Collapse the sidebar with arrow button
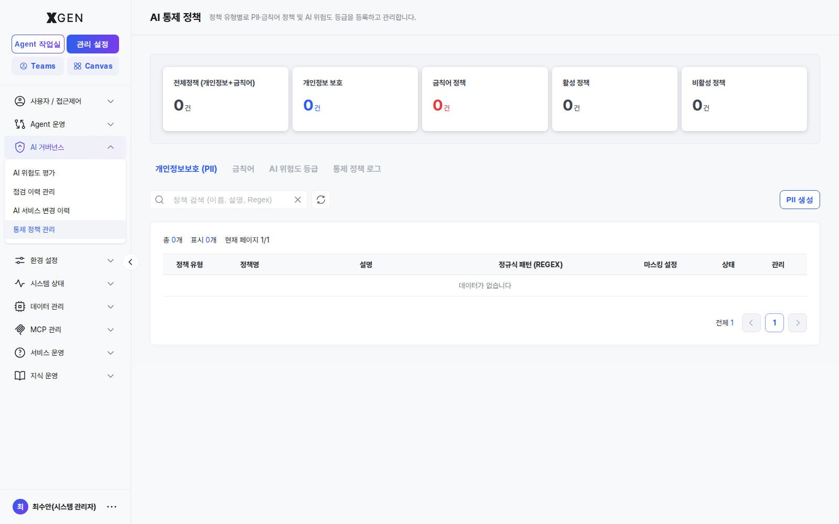Viewport: 839px width, 524px height. tap(131, 262)
